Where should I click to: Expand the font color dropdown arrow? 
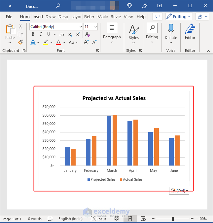(x=64, y=42)
